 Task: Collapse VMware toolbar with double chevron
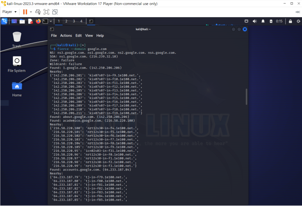298,12
